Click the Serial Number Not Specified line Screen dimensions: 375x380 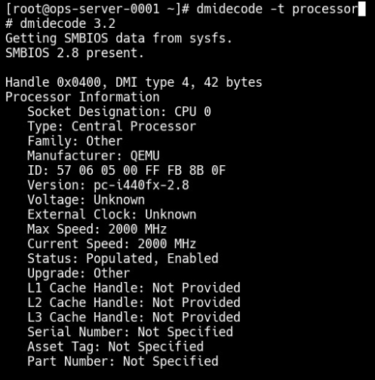point(131,332)
